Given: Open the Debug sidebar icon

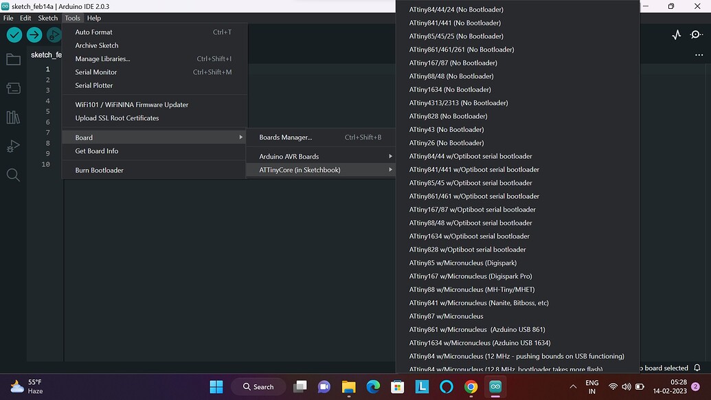Looking at the screenshot, I should click(x=13, y=146).
